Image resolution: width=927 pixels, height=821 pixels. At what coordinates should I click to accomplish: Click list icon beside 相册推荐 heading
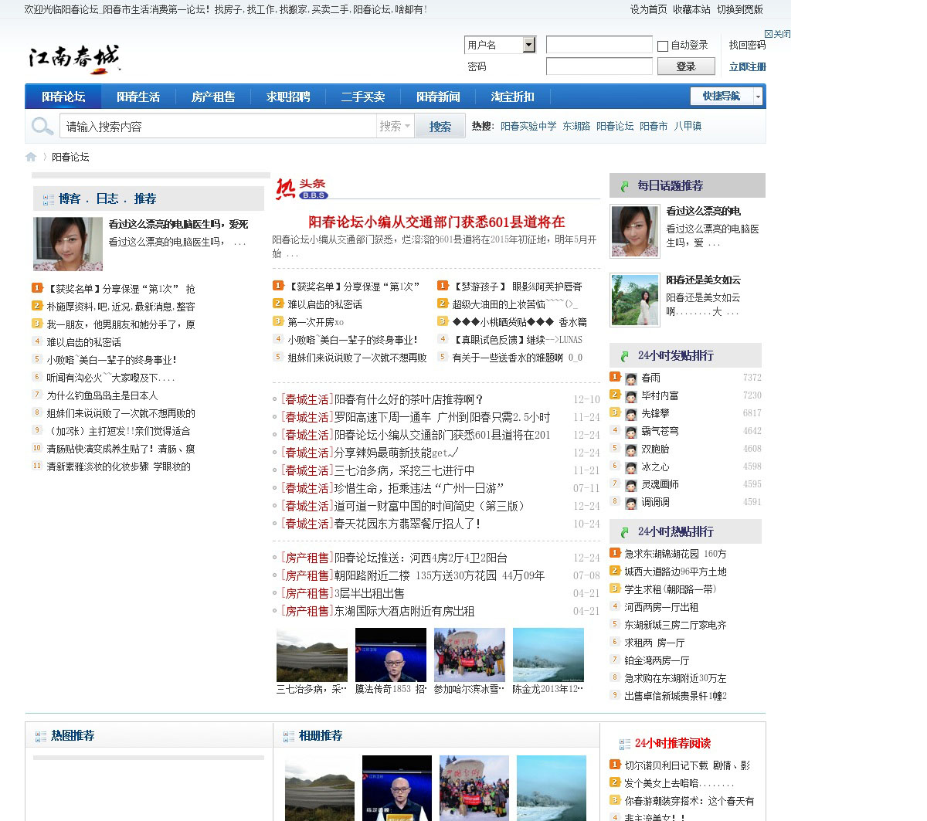[289, 737]
